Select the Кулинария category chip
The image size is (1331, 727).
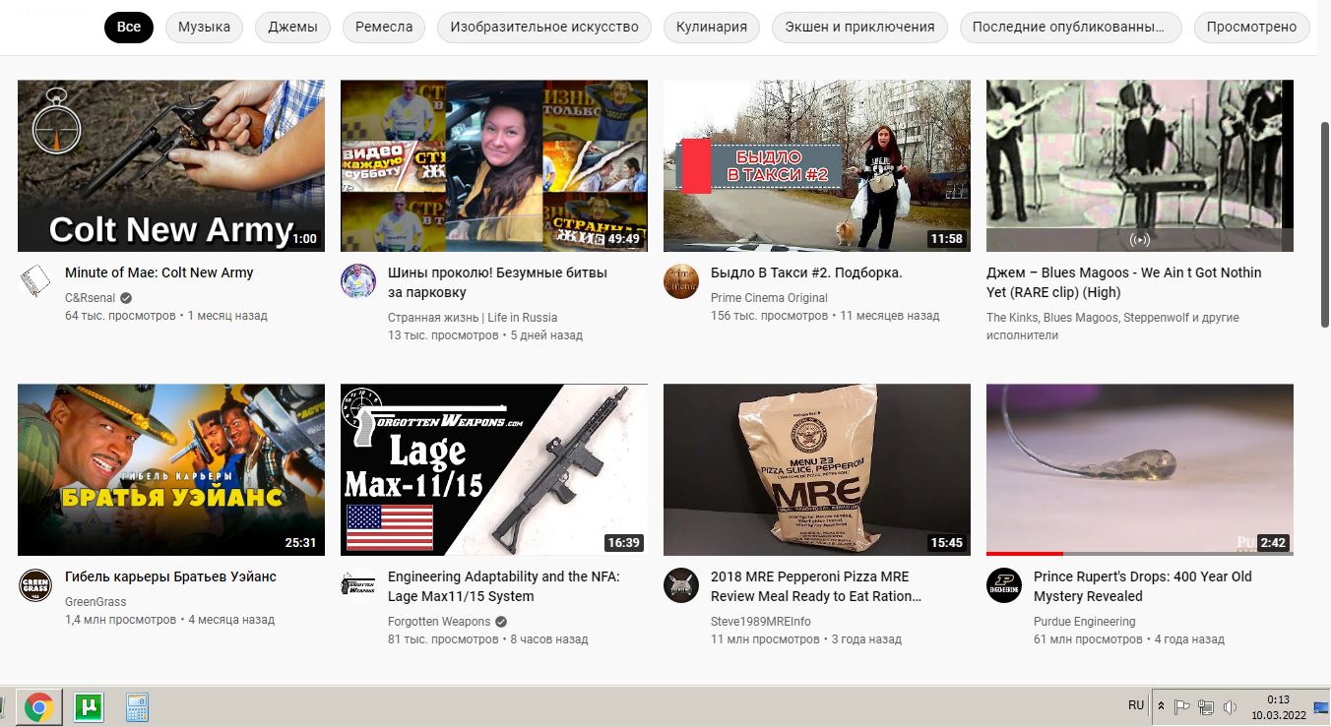711,27
